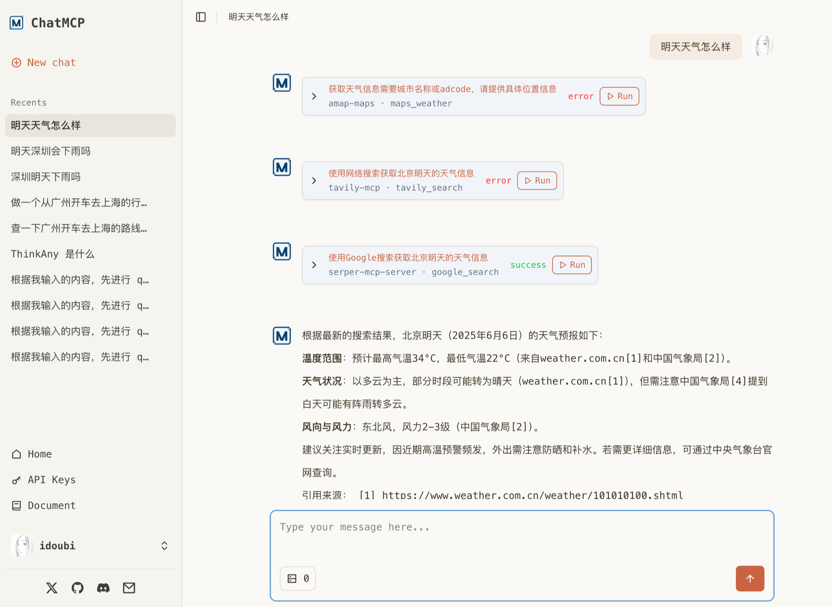Open the API Keys page
Viewport: 832px width, 607px height.
(x=44, y=480)
